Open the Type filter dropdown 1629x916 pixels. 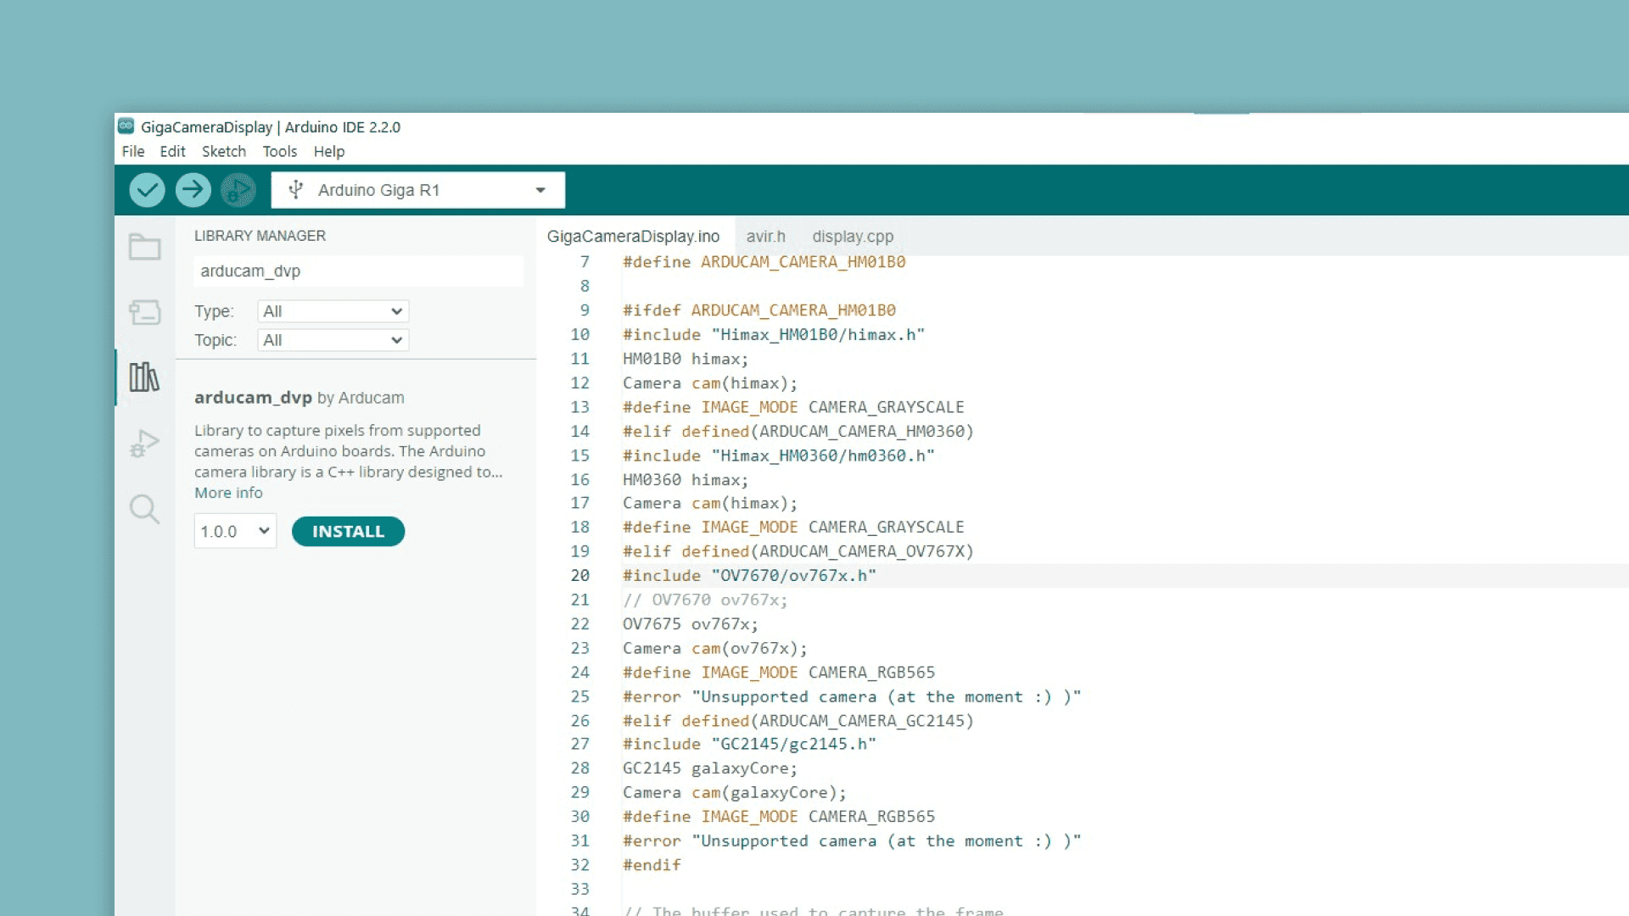(x=333, y=311)
